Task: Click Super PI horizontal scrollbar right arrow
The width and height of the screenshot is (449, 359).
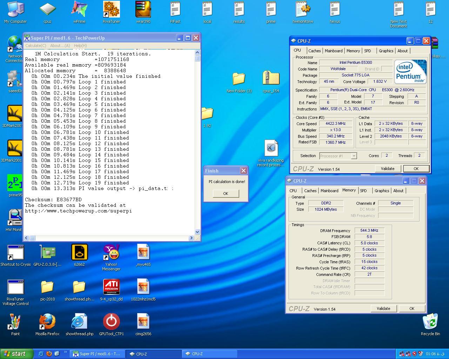Action: pos(191,238)
